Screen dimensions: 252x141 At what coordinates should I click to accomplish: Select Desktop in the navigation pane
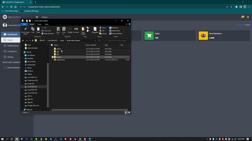(x=30, y=58)
